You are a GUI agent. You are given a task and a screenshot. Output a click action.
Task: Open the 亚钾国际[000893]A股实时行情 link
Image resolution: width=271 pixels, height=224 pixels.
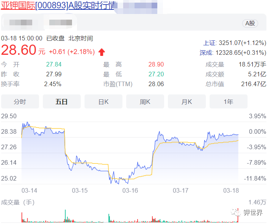coord(59,6)
